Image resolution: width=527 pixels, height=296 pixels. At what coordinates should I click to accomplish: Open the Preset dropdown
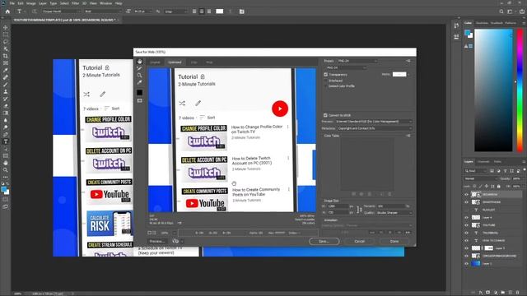coord(357,61)
